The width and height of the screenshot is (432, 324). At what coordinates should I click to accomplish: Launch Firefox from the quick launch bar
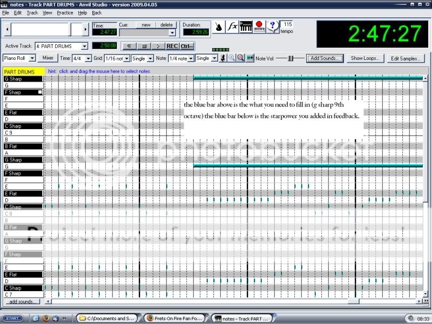coord(46,318)
